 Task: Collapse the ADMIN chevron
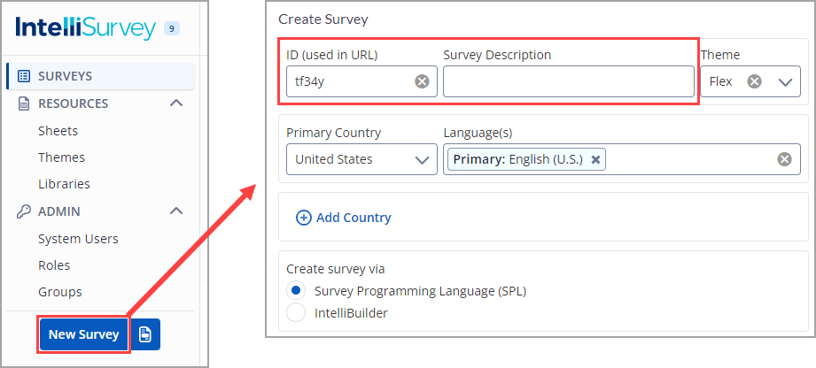176,211
